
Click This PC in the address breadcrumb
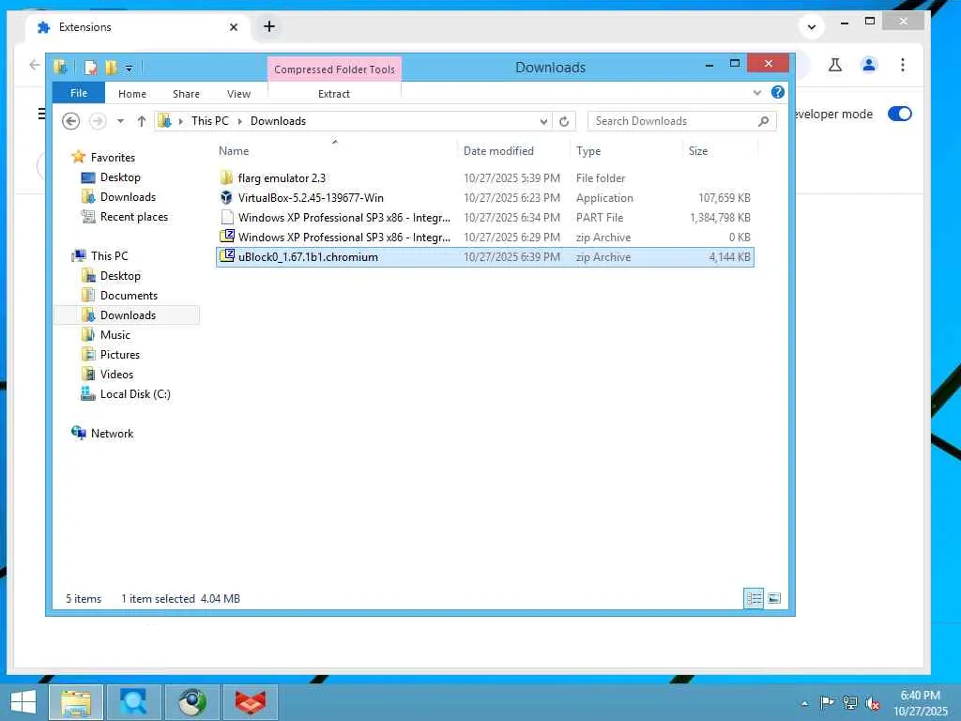[x=209, y=121]
